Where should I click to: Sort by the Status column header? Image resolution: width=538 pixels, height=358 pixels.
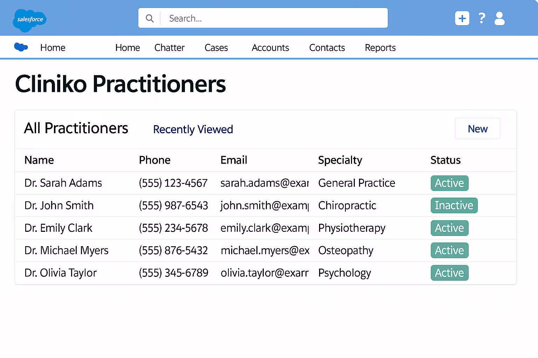click(446, 160)
